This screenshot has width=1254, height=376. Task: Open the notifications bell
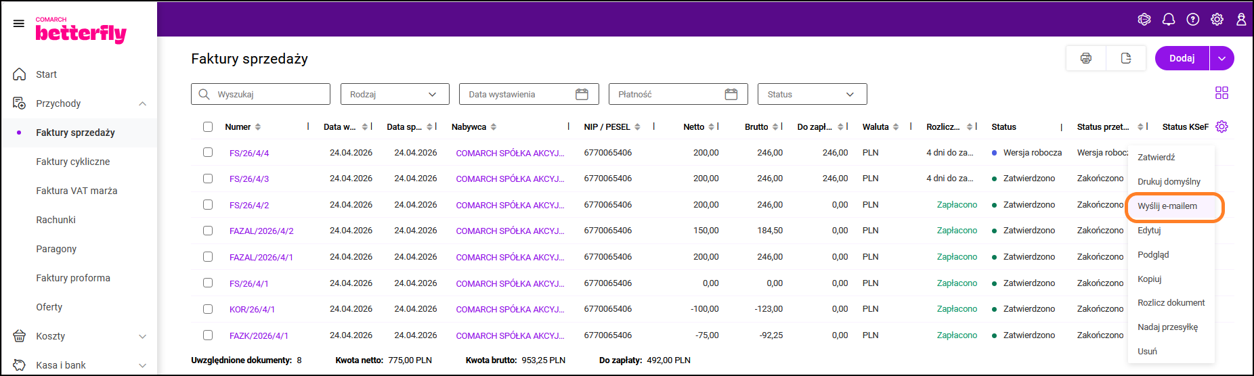[1169, 20]
